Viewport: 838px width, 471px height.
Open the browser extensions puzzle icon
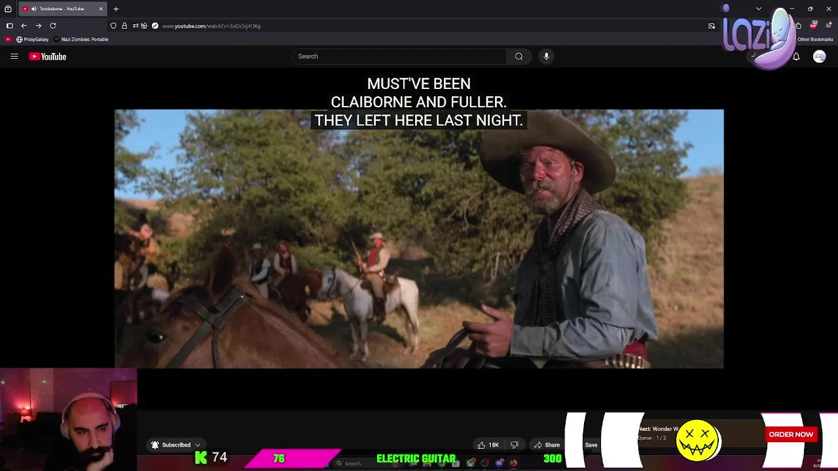point(797,26)
